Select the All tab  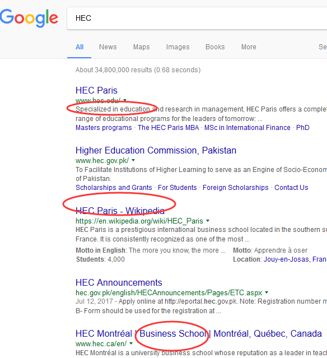[80, 47]
